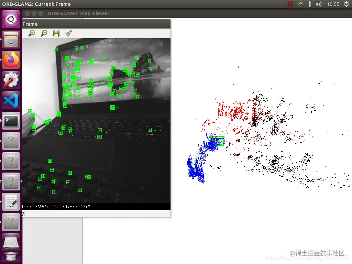Open the disk drive icon in dock
Viewport: 352px width, 264px height.
[11, 242]
